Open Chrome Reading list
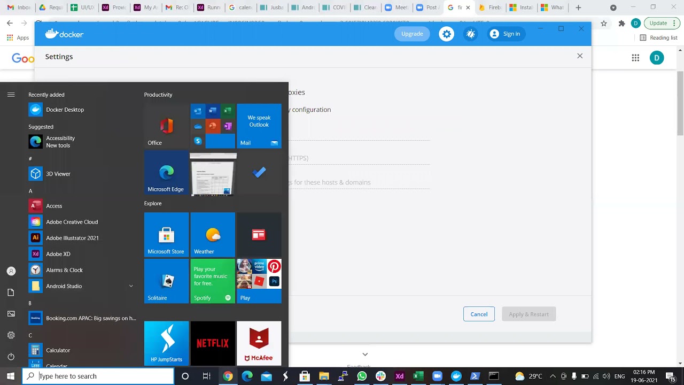This screenshot has width=684, height=385. (x=658, y=37)
